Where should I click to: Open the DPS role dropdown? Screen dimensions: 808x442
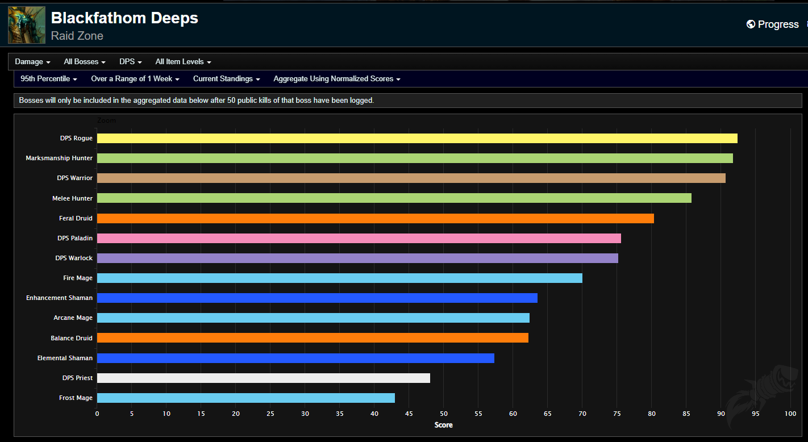[130, 61]
